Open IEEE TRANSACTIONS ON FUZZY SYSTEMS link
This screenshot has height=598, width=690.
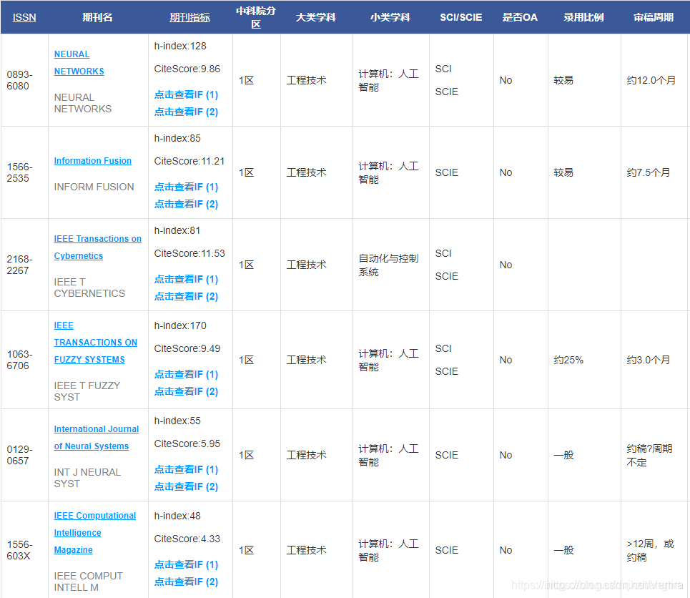(x=96, y=342)
